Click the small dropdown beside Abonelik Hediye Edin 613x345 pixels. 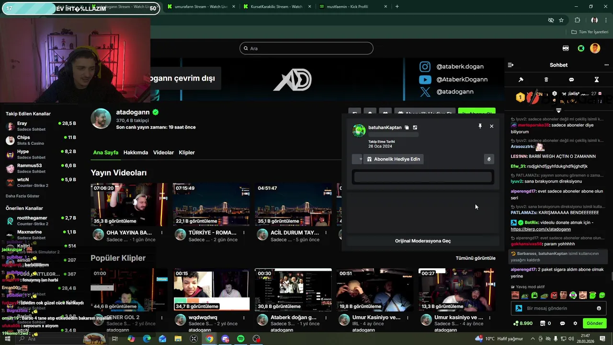[x=357, y=159]
